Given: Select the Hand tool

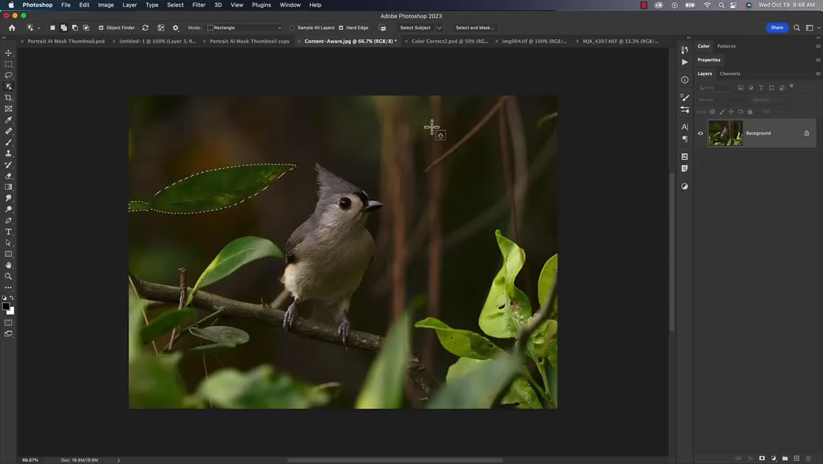Looking at the screenshot, I should click(x=8, y=265).
